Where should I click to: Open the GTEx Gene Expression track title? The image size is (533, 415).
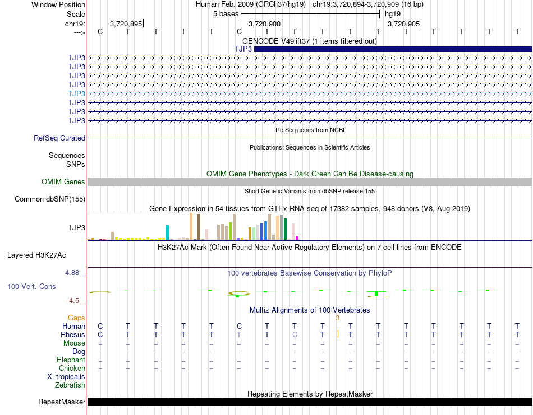coord(310,209)
